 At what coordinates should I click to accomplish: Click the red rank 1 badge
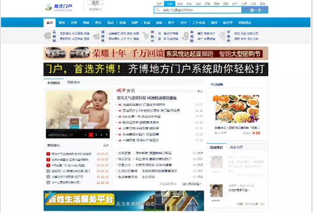(x=48, y=154)
